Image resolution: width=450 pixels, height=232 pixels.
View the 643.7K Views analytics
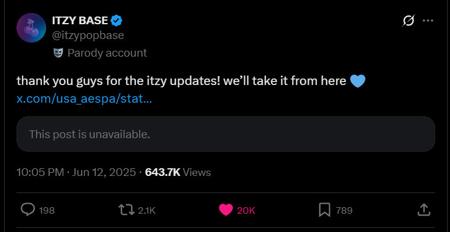(x=178, y=172)
